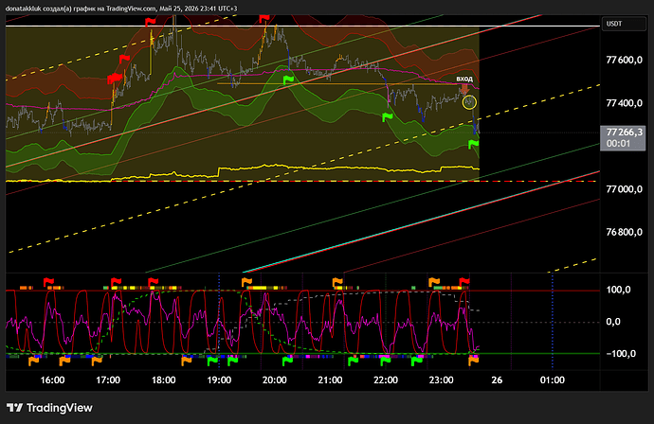Click the 77 000,0 price scale label
Viewport: 654px width, 424px height.
tap(624, 189)
